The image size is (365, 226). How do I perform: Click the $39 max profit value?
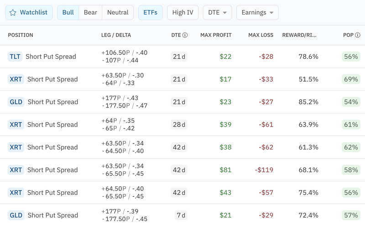(225, 125)
